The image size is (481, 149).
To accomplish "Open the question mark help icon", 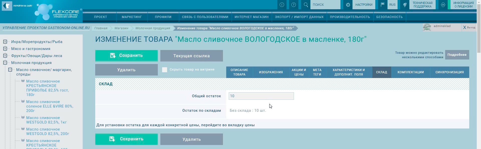I will [x=294, y=4].
